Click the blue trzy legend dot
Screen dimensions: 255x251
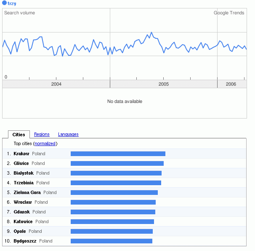(5, 3)
